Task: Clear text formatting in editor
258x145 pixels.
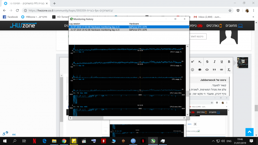Action: (x=229, y=70)
